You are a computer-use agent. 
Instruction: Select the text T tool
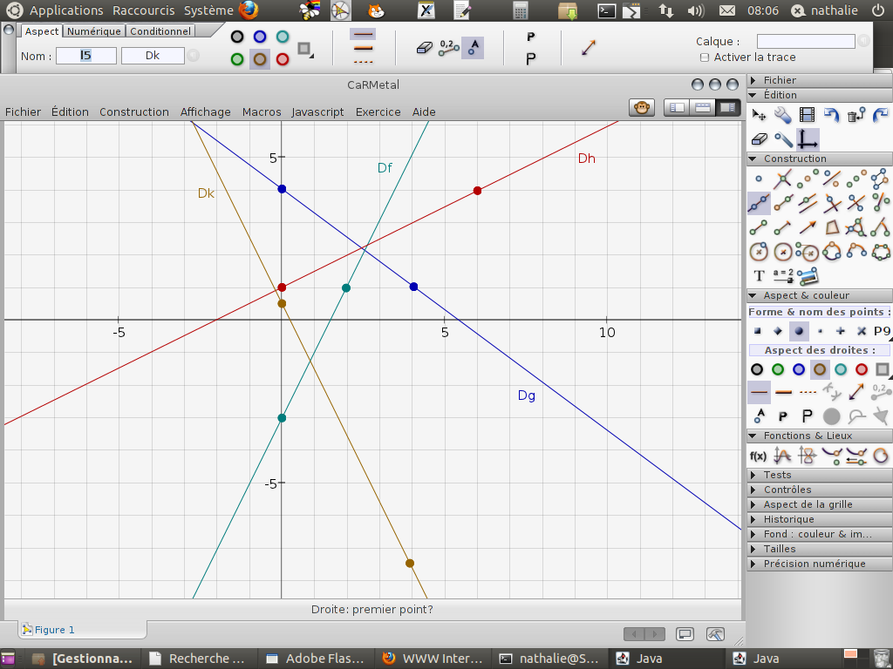coord(759,276)
